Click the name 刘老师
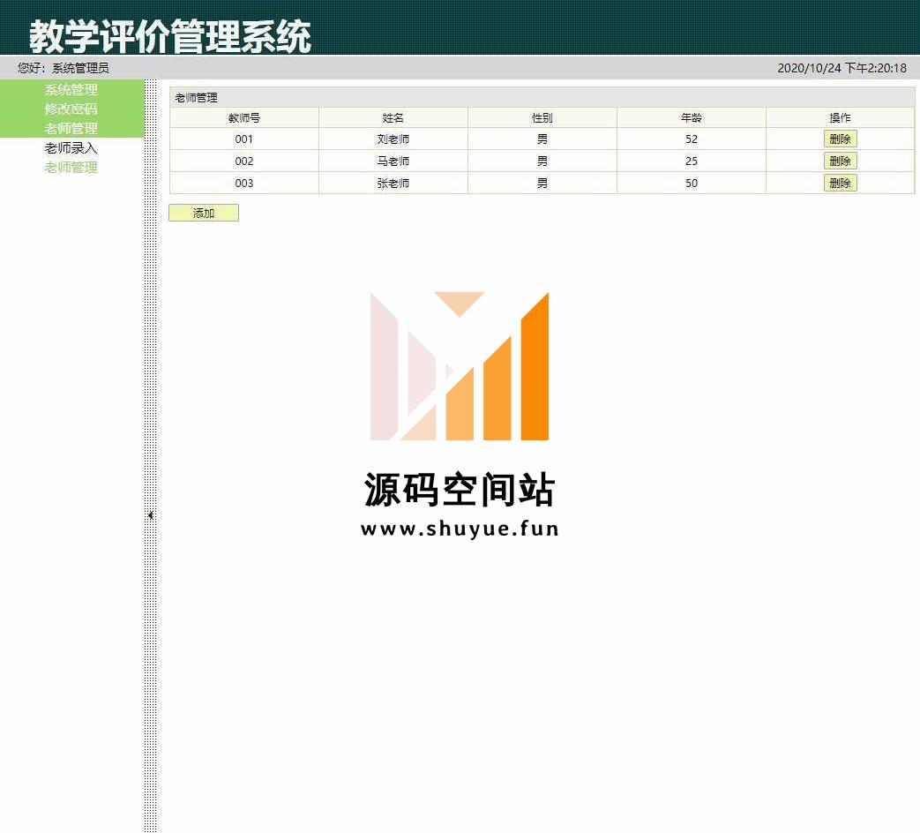Viewport: 920px width, 833px height. (x=393, y=139)
